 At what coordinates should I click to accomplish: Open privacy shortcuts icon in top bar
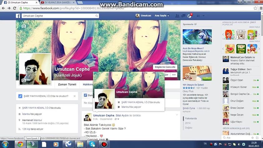198,16
